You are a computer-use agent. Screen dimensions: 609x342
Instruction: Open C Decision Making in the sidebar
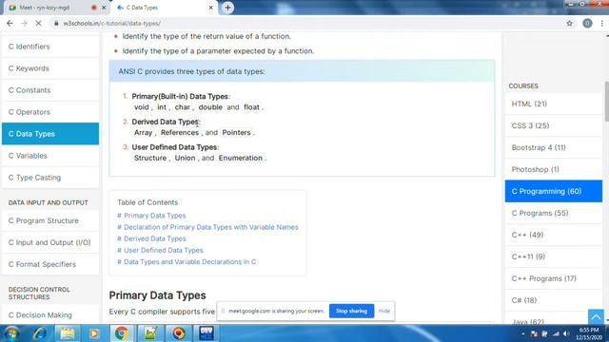click(x=50, y=314)
